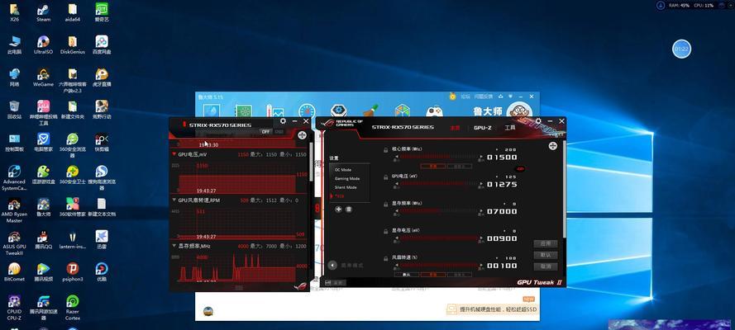This screenshot has width=735, height=330.
Task: Increase 核心频率 with right arrow
Action: coord(481,156)
